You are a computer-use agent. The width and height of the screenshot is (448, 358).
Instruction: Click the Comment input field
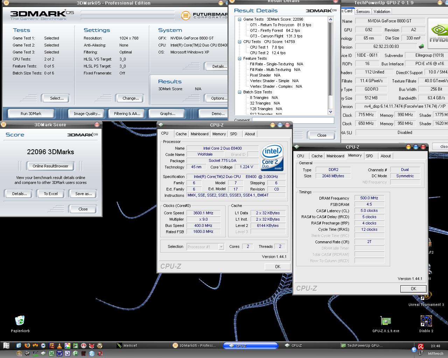pos(293,120)
